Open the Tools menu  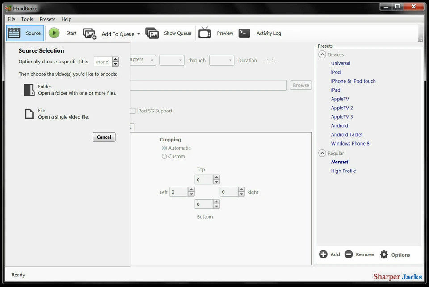(x=27, y=19)
